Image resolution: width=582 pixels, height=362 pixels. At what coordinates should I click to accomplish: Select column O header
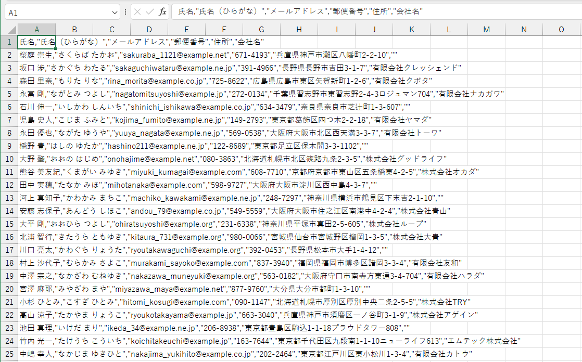pyautogui.click(x=561, y=30)
